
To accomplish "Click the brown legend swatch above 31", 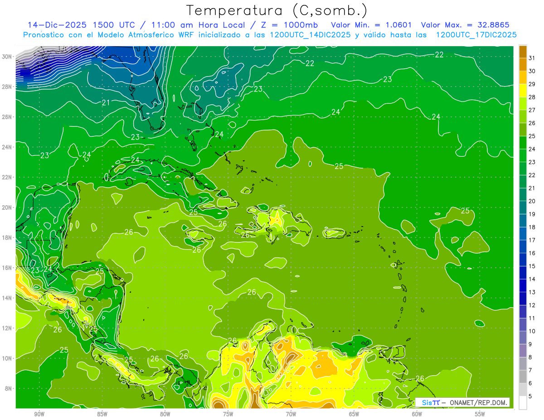I will [523, 51].
